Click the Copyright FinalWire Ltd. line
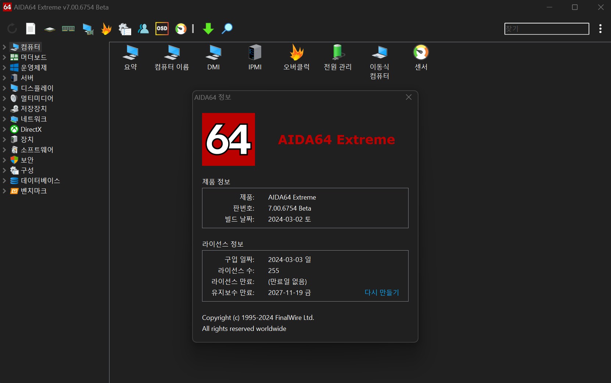The height and width of the screenshot is (383, 611). tap(258, 318)
